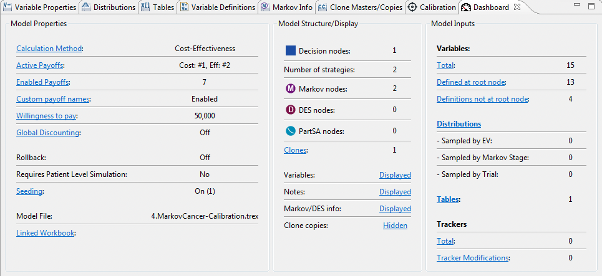602x276 pixels.
Task: Click the Tracker Modifications link
Action: (473, 258)
